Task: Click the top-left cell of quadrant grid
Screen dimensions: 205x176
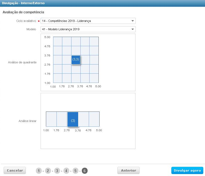Action: pos(57,41)
